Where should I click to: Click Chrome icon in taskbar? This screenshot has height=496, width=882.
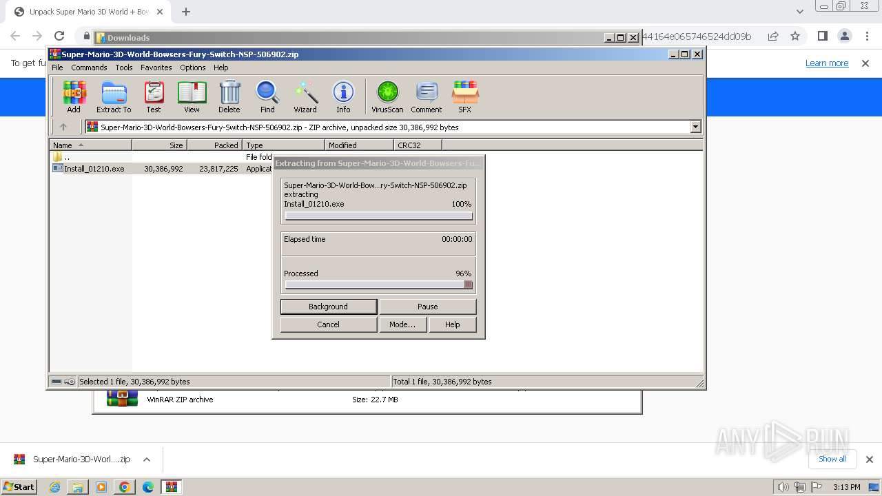(x=125, y=487)
